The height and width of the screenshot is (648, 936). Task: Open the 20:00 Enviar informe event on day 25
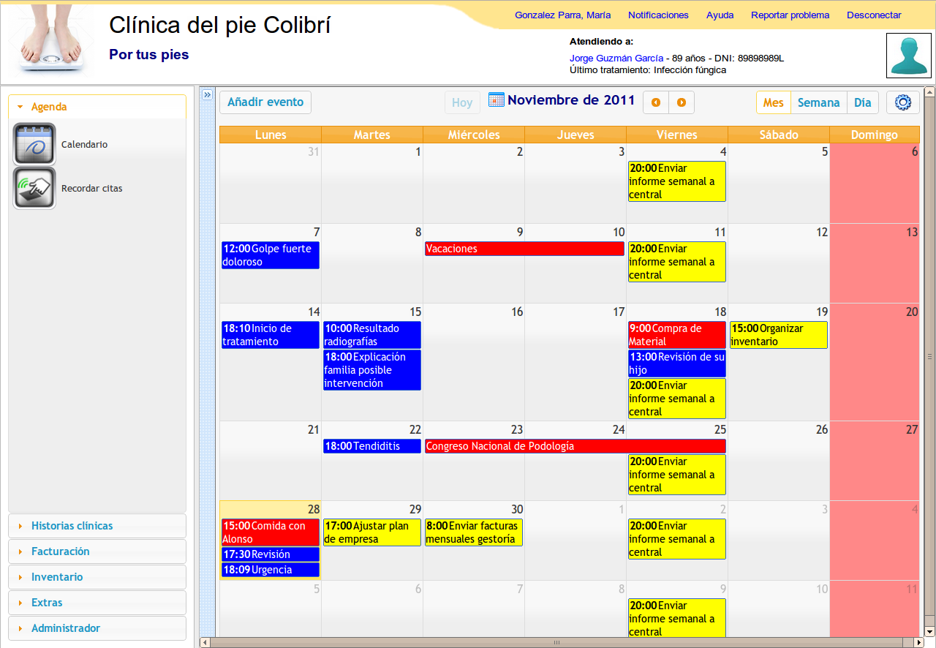pyautogui.click(x=677, y=475)
